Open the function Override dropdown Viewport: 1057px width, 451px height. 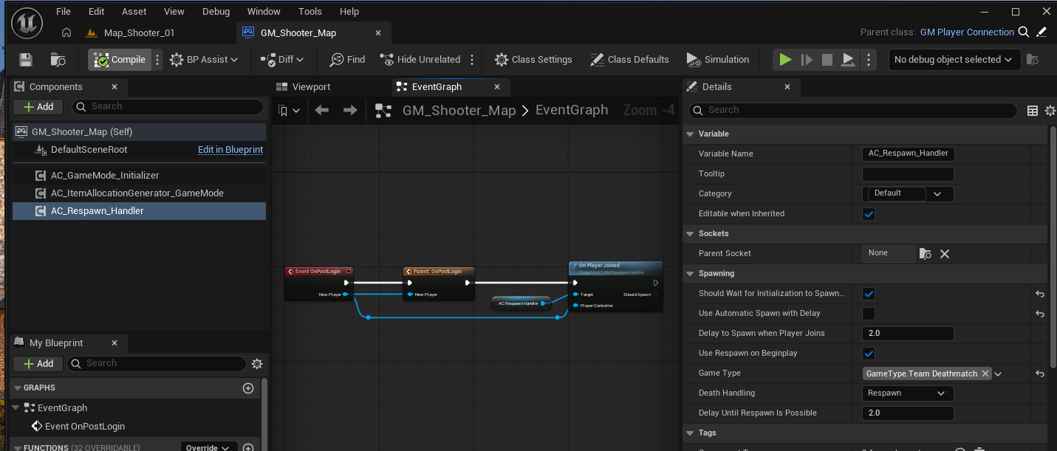[x=210, y=447]
